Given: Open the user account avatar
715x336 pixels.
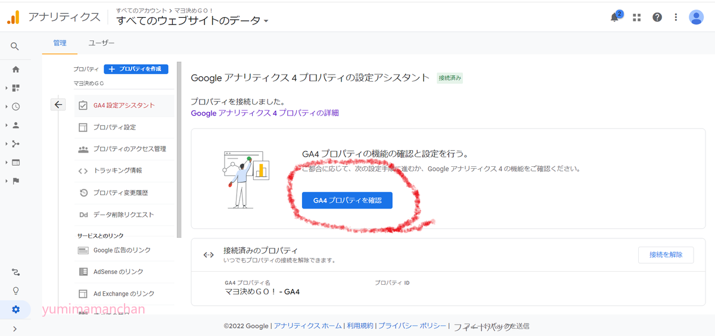Looking at the screenshot, I should [696, 17].
